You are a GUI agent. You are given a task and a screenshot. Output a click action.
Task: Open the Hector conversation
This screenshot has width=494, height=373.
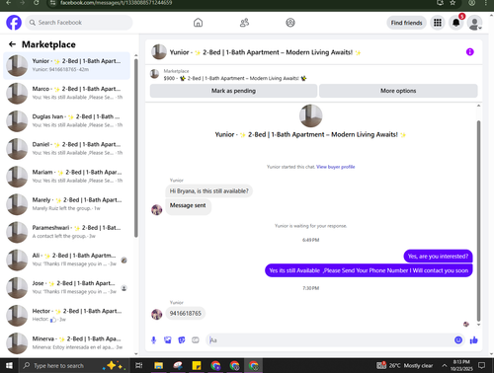(66, 316)
